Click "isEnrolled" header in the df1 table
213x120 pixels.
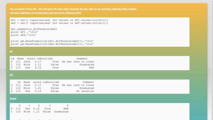[44, 59]
